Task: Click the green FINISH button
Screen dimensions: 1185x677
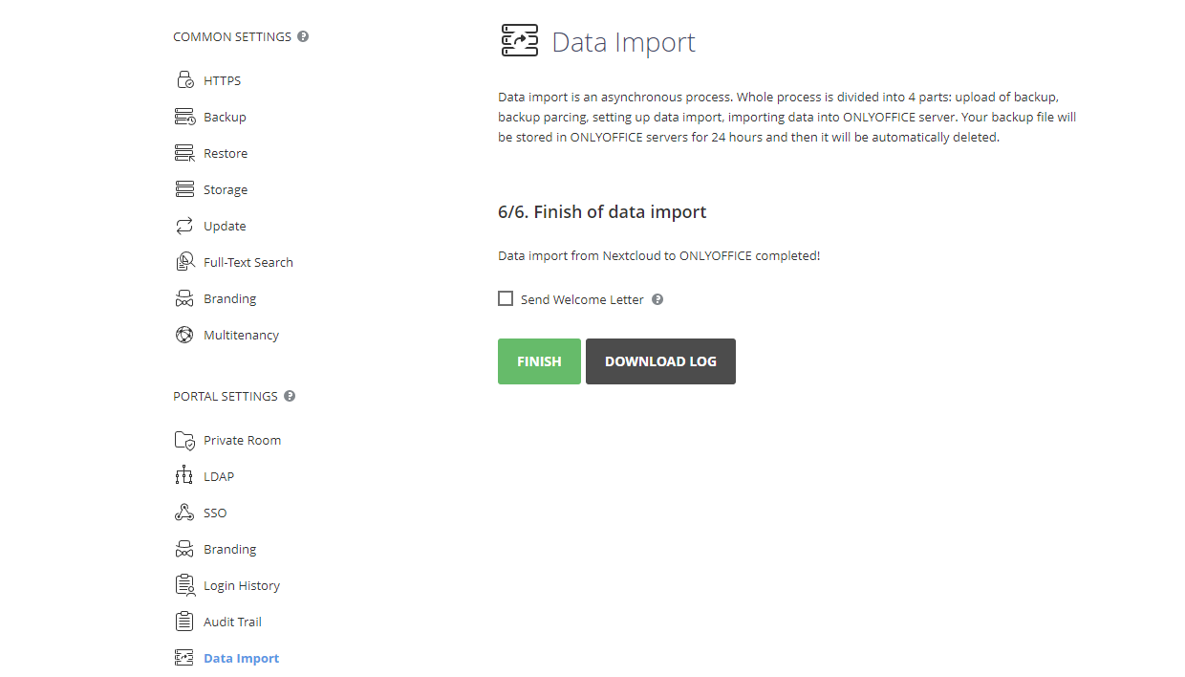Action: (539, 361)
